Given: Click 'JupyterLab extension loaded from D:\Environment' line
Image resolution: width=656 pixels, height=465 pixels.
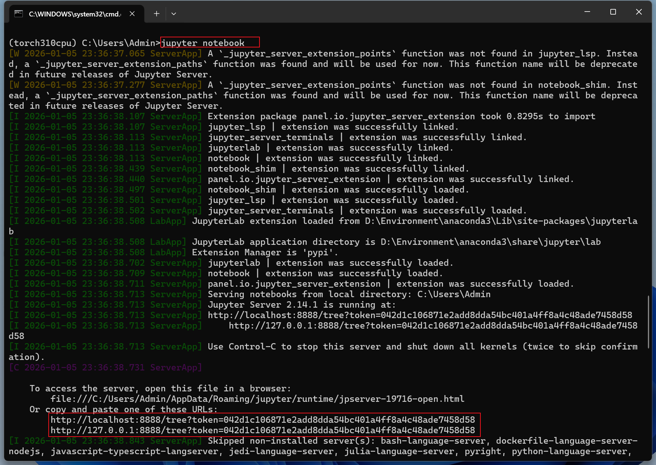Looking at the screenshot, I should click(x=323, y=226).
